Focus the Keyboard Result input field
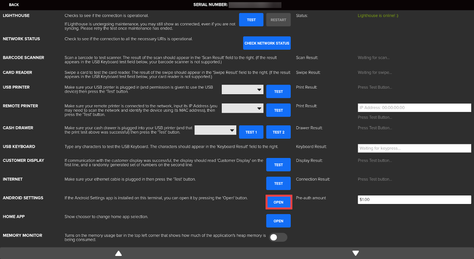The image size is (474, 259). (x=414, y=148)
